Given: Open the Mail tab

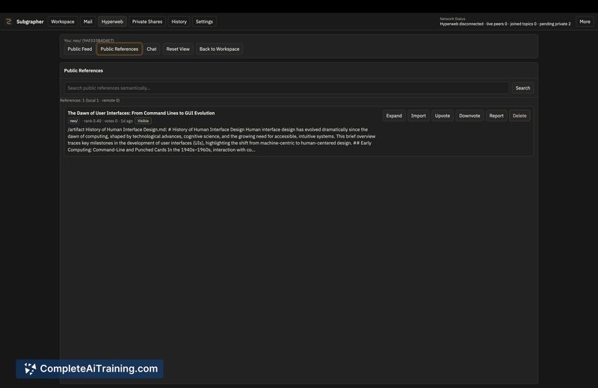Looking at the screenshot, I should pos(87,22).
